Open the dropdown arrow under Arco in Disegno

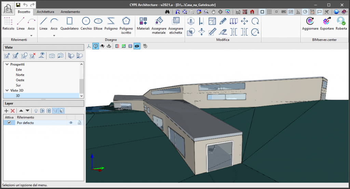pos(54,35)
